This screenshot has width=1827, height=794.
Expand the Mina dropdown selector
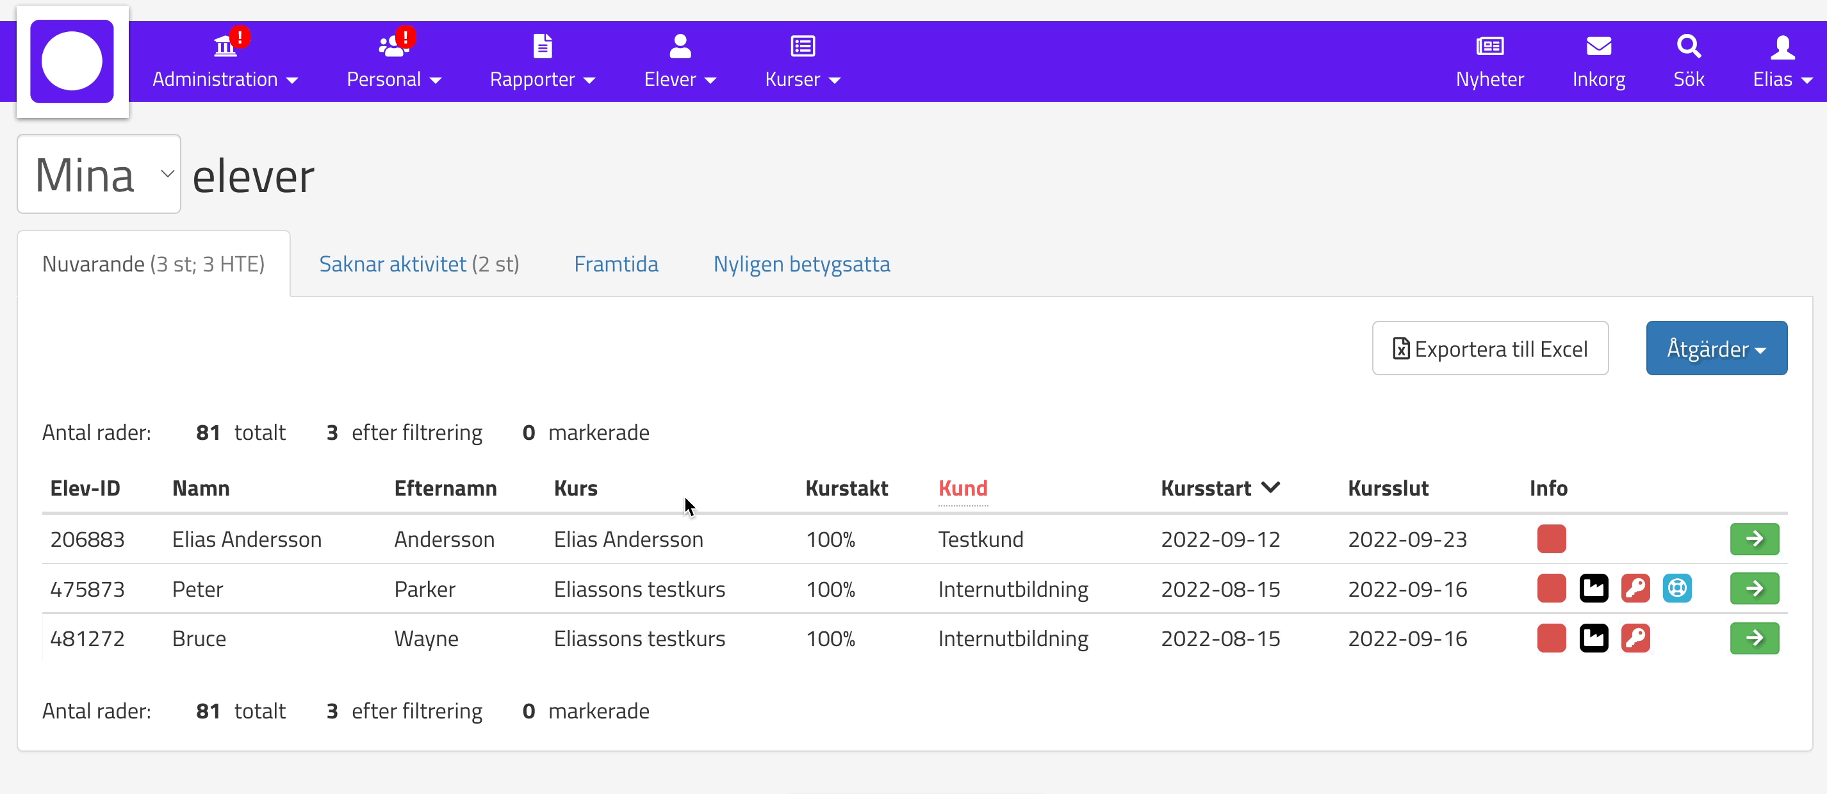[x=99, y=174]
